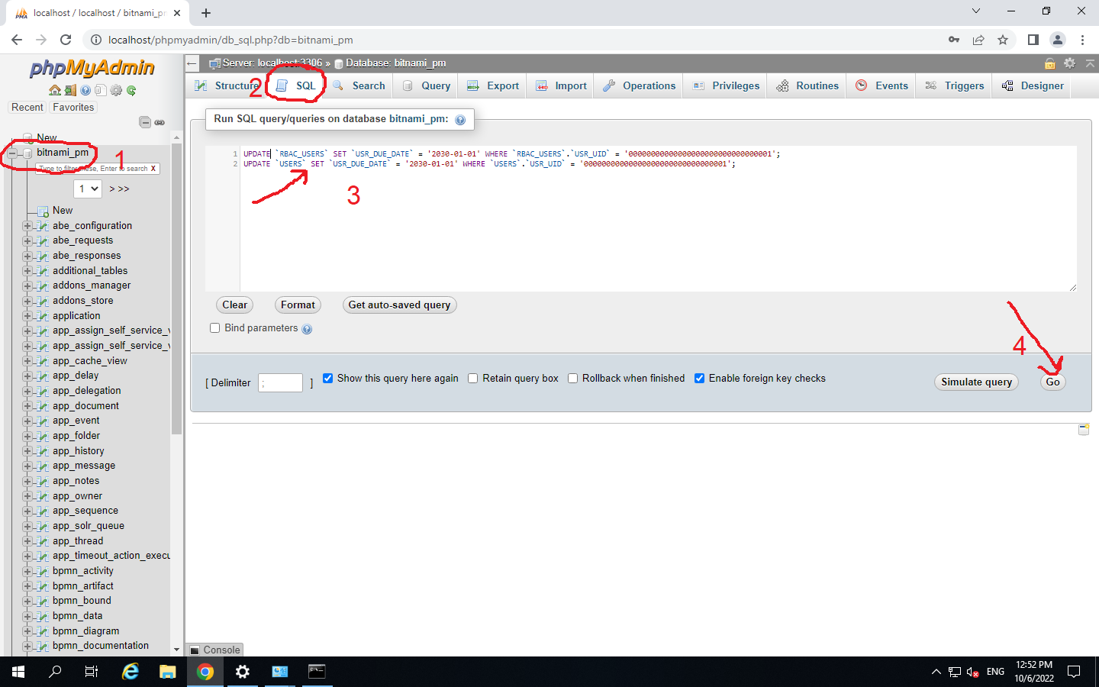Reload the page in Chrome
Screen dimensions: 1099x687
coord(66,40)
